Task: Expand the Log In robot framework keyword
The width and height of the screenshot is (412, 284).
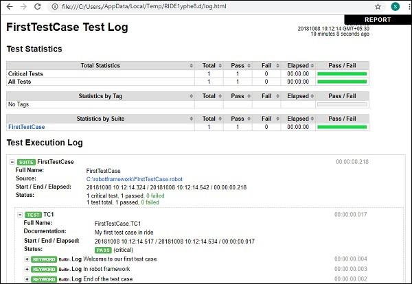Action: (x=27, y=270)
